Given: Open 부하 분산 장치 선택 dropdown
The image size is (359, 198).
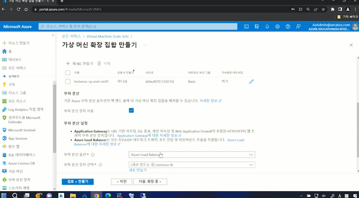Looking at the screenshot, I should tap(192, 165).
